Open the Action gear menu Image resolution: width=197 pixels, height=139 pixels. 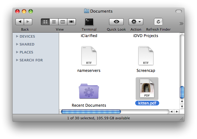(136, 22)
